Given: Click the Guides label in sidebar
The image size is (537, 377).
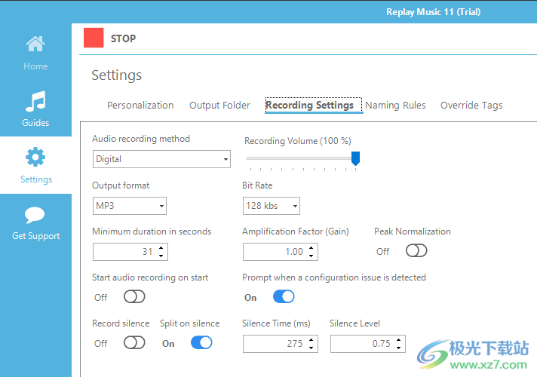Looking at the screenshot, I should (x=35, y=123).
